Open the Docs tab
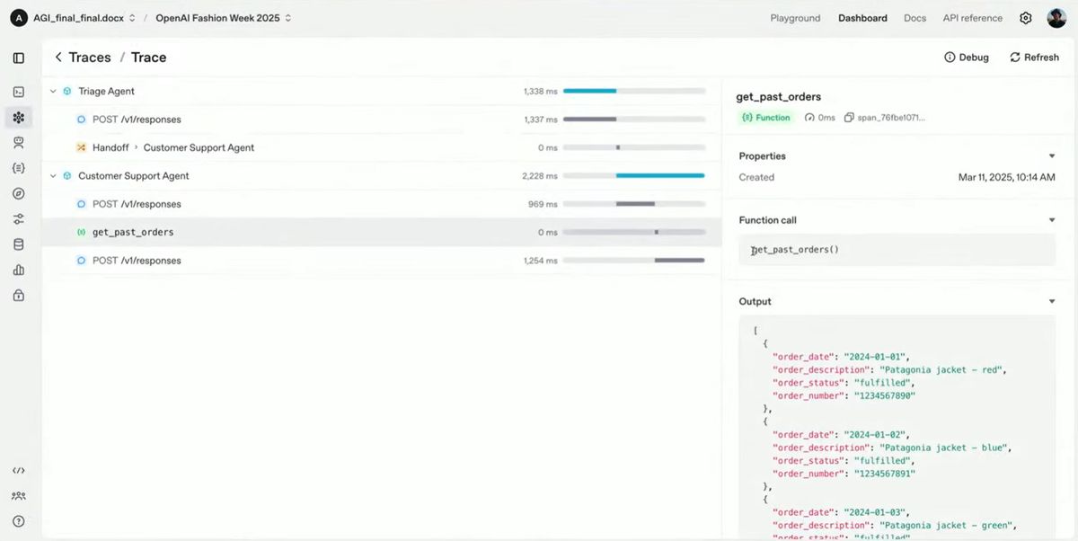 (915, 18)
